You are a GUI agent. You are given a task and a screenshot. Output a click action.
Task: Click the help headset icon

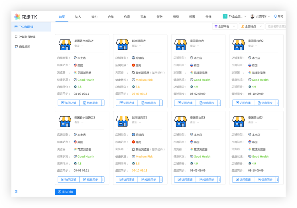275,16
